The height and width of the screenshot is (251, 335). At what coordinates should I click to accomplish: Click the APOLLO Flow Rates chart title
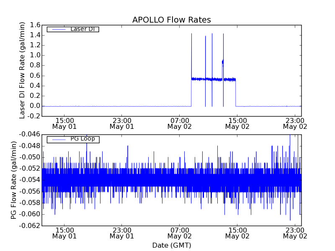(x=171, y=20)
